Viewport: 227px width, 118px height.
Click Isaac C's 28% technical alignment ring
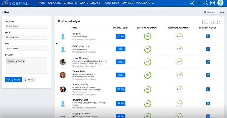[x=179, y=36]
